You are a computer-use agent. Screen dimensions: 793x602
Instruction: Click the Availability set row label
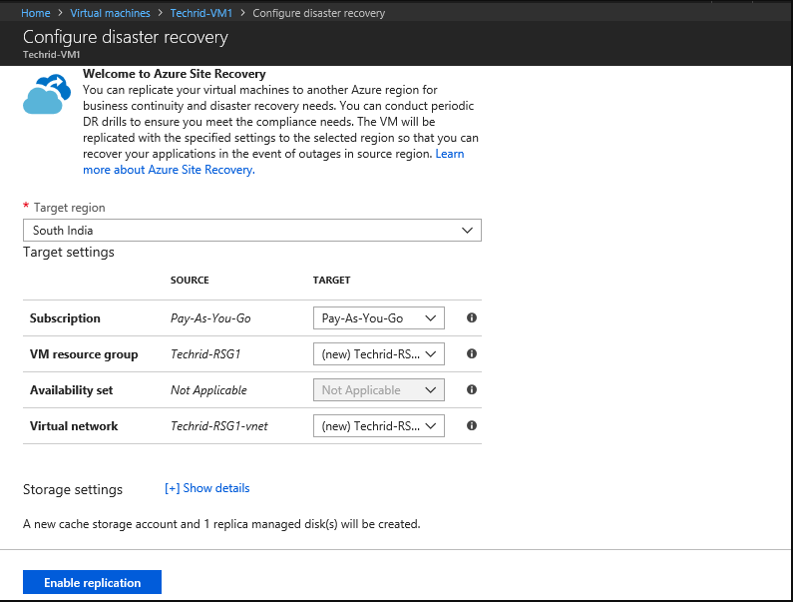71,390
